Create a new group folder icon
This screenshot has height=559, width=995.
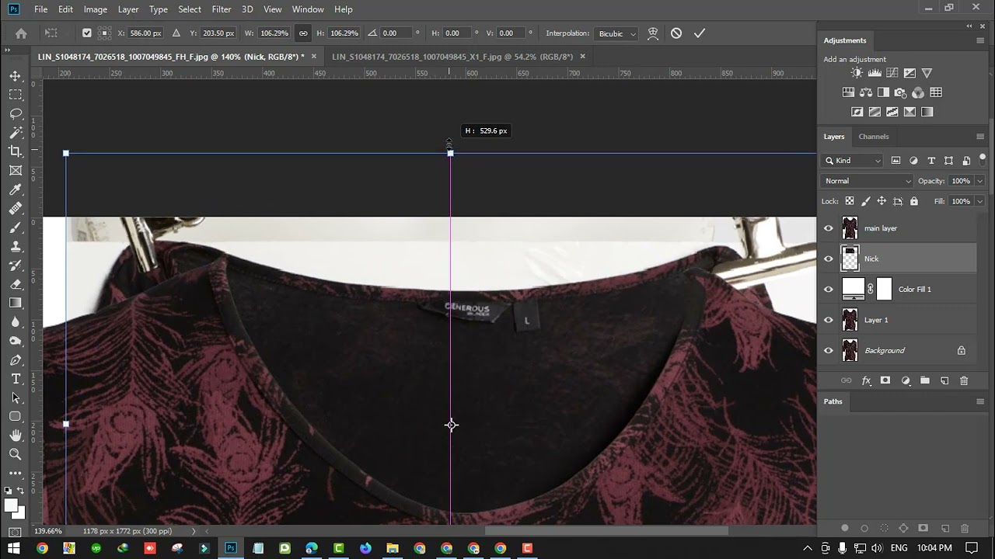(925, 380)
